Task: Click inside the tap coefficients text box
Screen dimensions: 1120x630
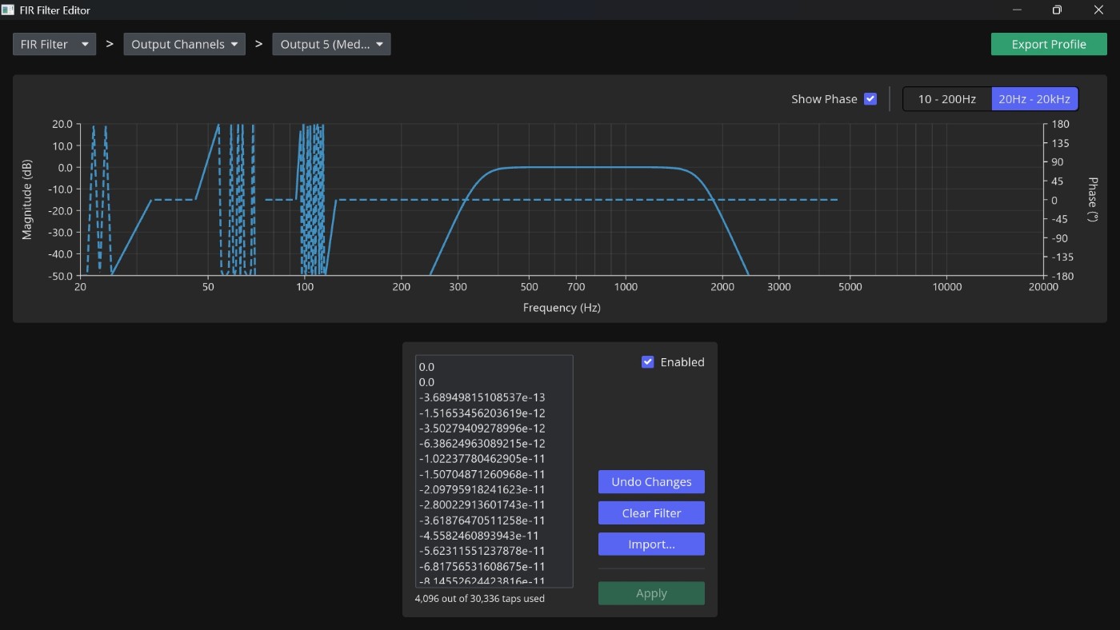Action: (x=494, y=472)
